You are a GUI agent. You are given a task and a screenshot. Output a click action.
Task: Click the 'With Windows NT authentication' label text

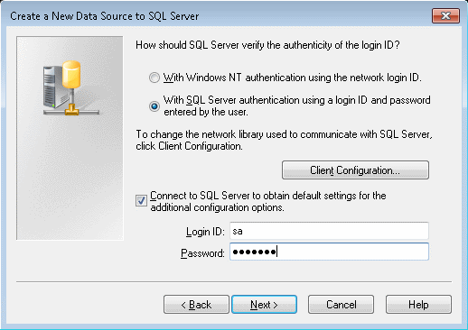pos(292,78)
